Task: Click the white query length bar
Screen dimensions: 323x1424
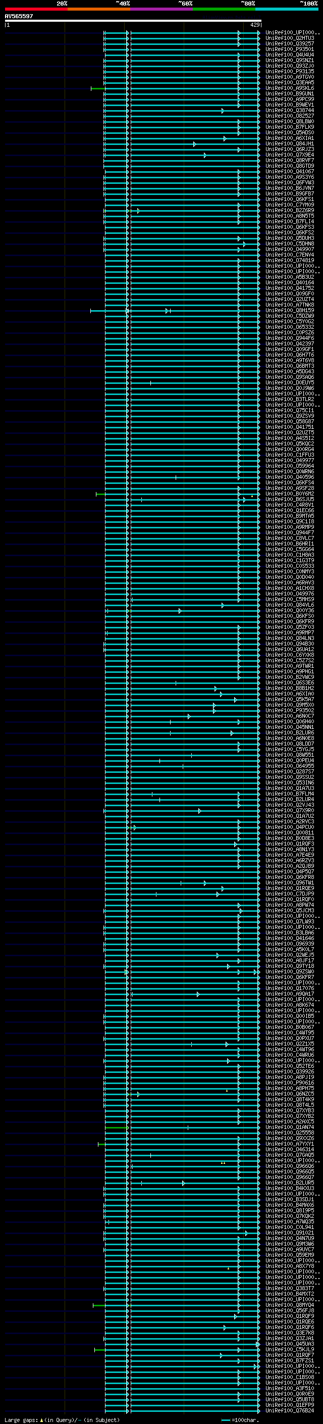Action: (133, 21)
